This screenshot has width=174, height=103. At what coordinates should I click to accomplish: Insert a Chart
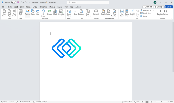click(55, 12)
